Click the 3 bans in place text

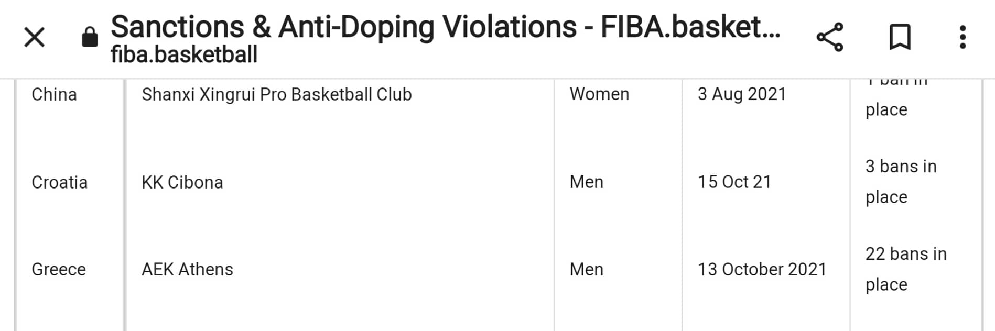tap(901, 181)
